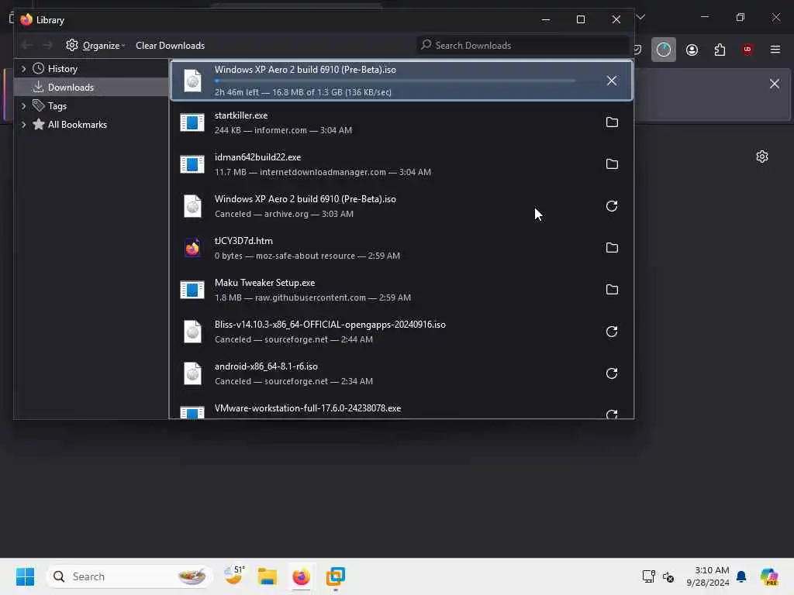Image resolution: width=794 pixels, height=595 pixels.
Task: Click the Clear Downloads button
Action: click(x=170, y=46)
